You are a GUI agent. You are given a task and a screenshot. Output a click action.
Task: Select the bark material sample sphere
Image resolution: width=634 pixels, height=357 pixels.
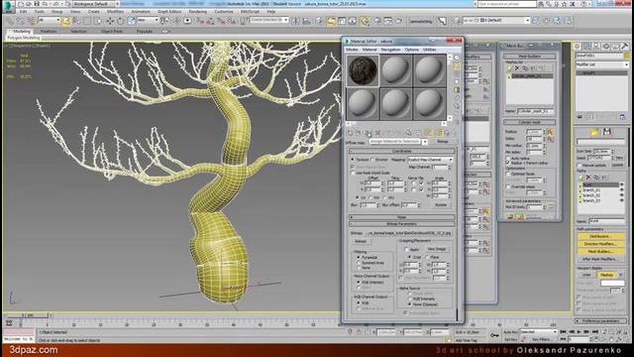[363, 70]
